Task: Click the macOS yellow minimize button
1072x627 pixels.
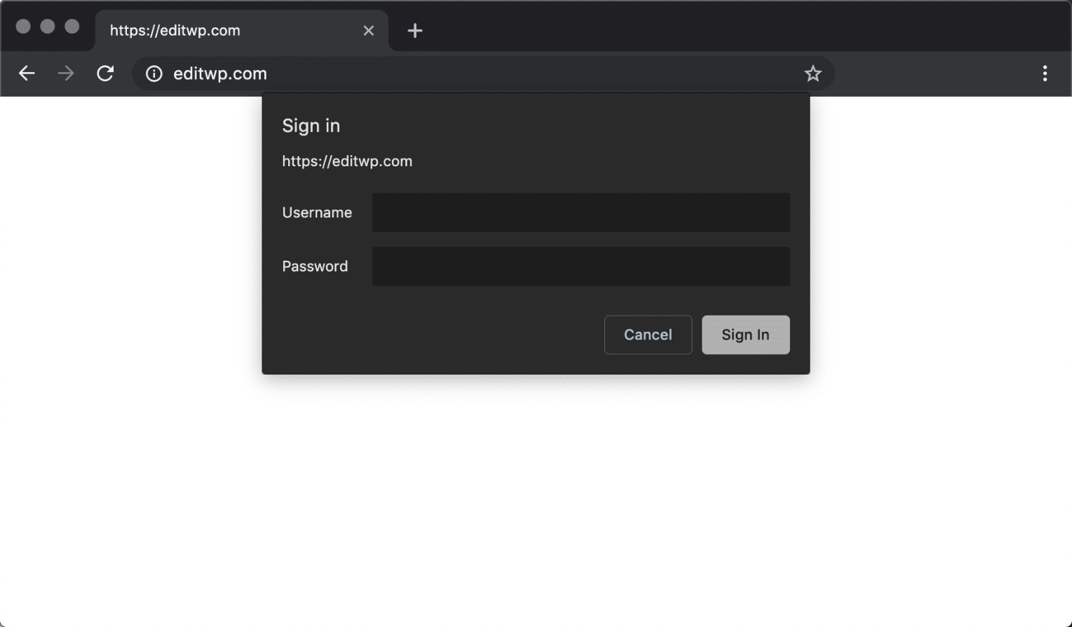Action: tap(48, 26)
